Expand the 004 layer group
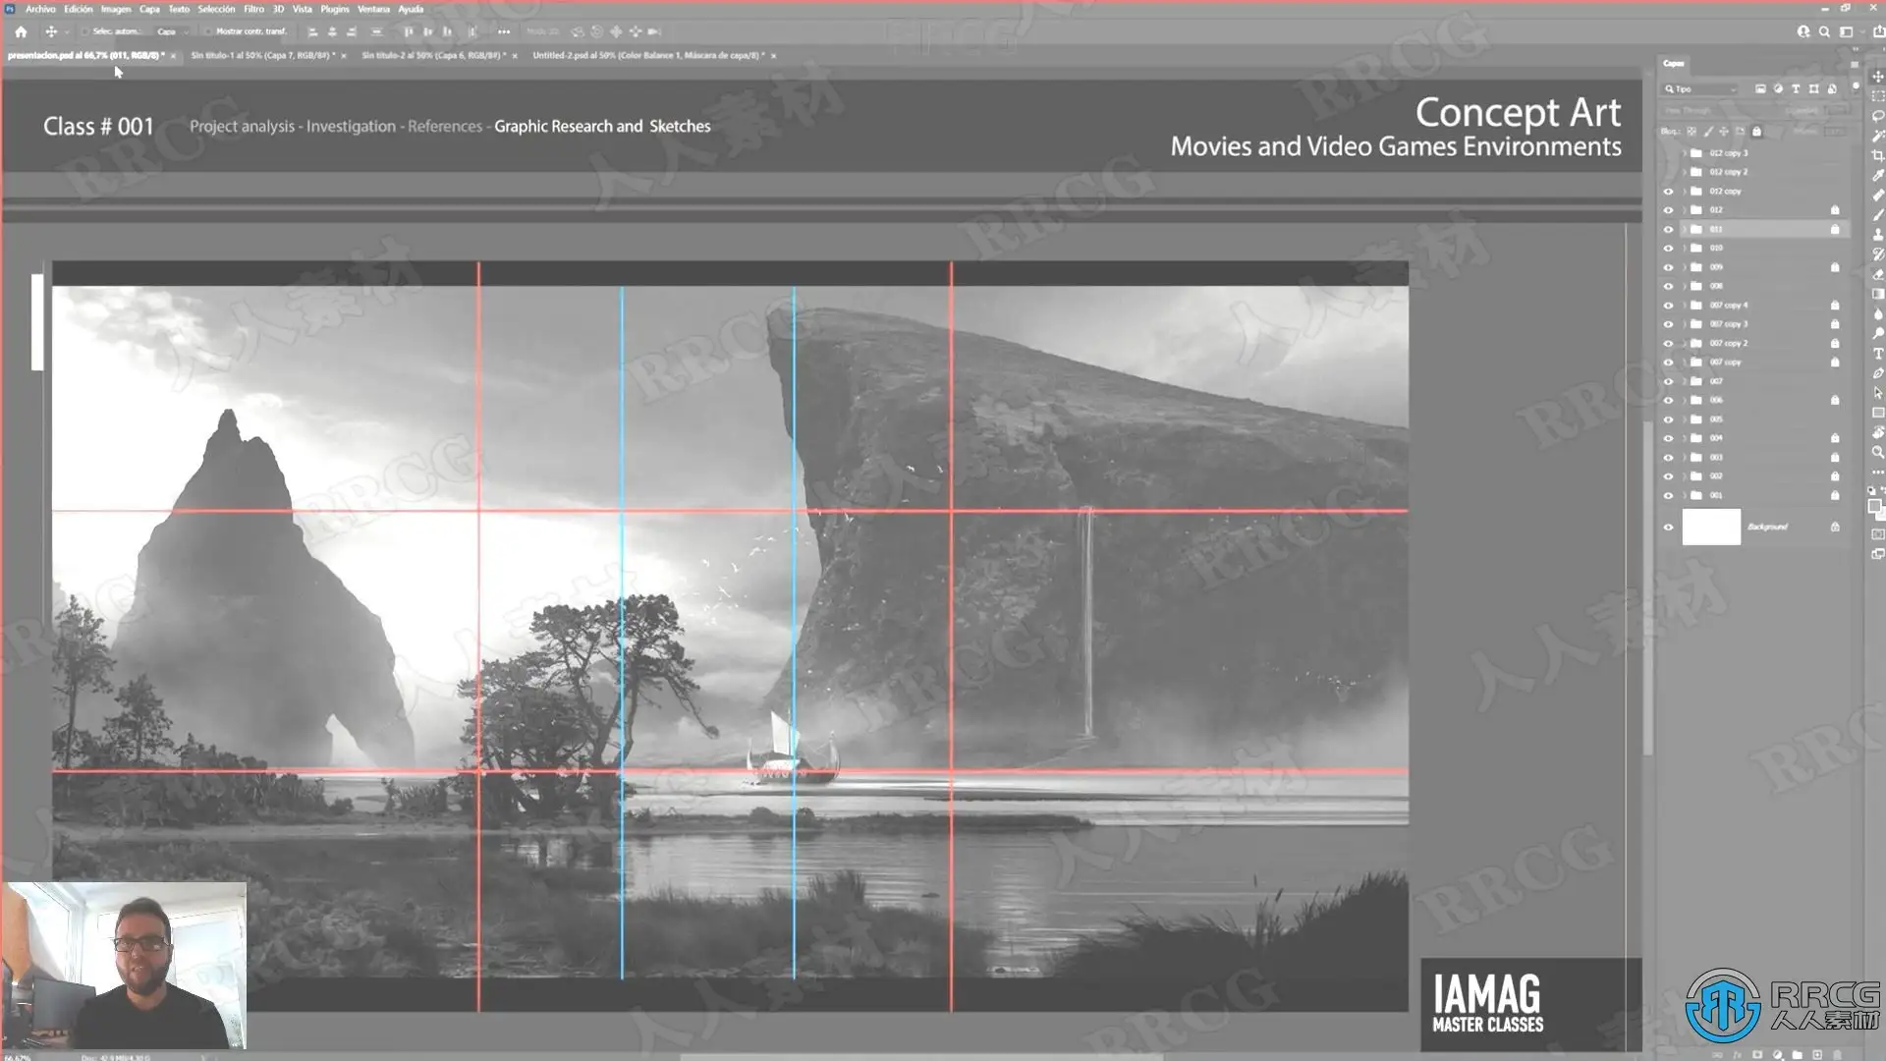 click(1685, 438)
